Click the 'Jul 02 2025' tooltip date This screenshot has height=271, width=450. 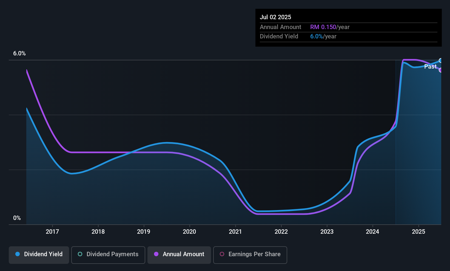(x=275, y=17)
